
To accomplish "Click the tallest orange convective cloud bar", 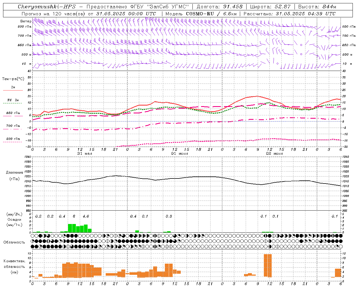I will [268, 265].
